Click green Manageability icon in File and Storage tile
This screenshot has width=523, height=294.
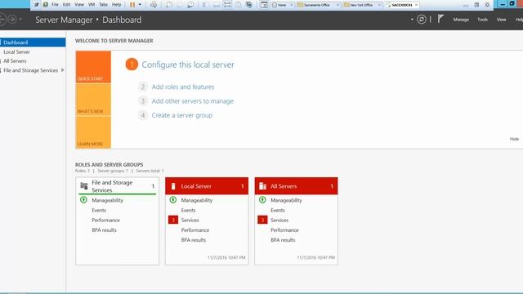[x=83, y=199]
